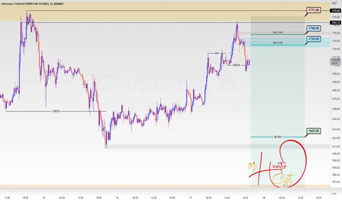Click 1690.00 on the price axis
This screenshot has height=201, width=342.
pyautogui.click(x=336, y=82)
